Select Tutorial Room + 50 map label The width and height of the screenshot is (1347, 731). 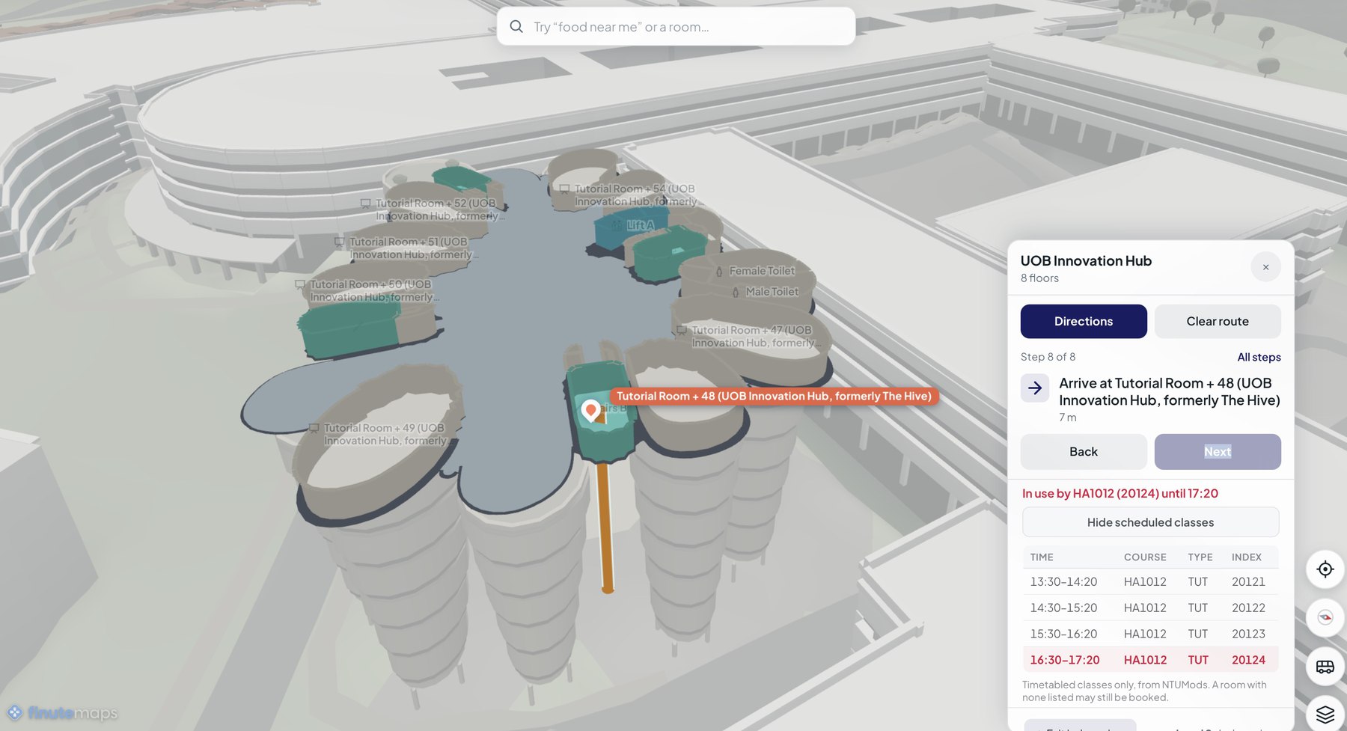pyautogui.click(x=367, y=290)
